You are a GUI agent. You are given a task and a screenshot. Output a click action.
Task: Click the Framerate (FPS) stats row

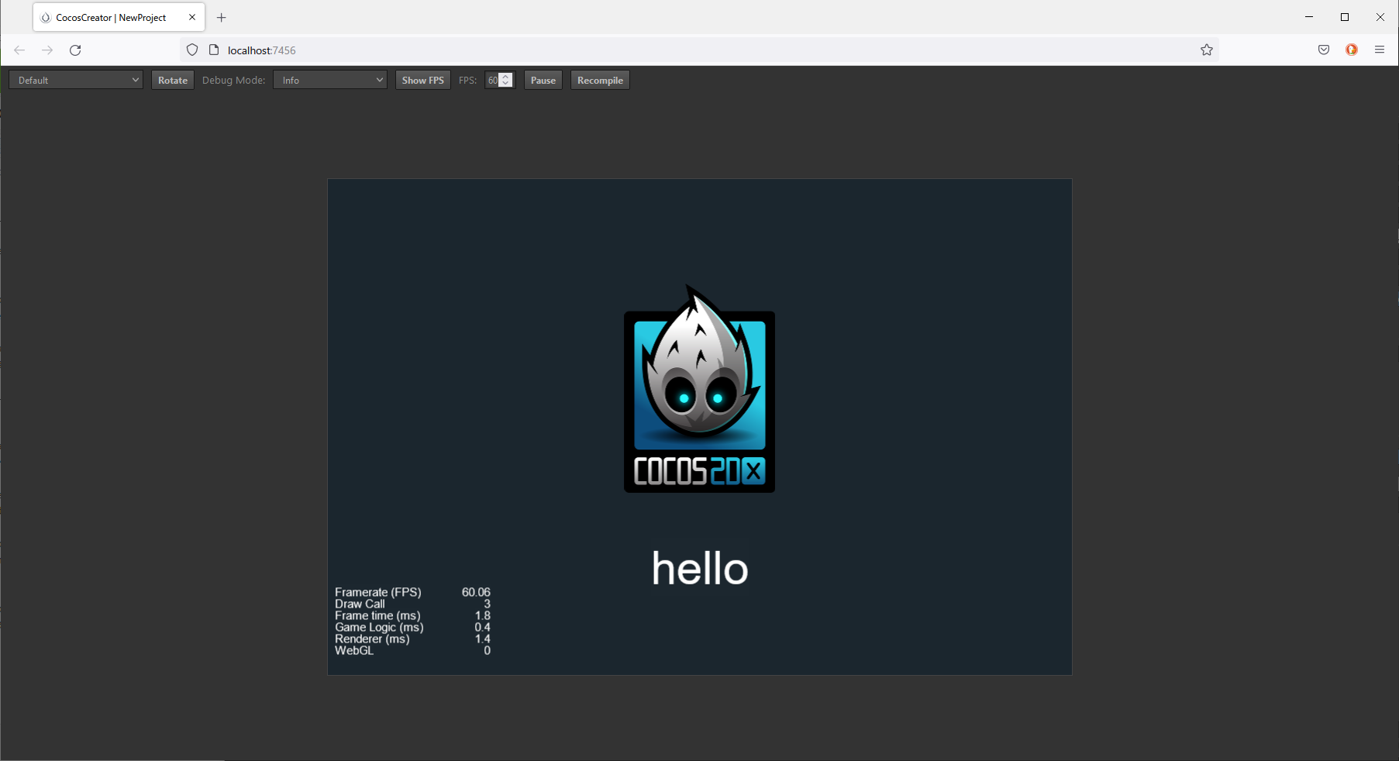412,592
